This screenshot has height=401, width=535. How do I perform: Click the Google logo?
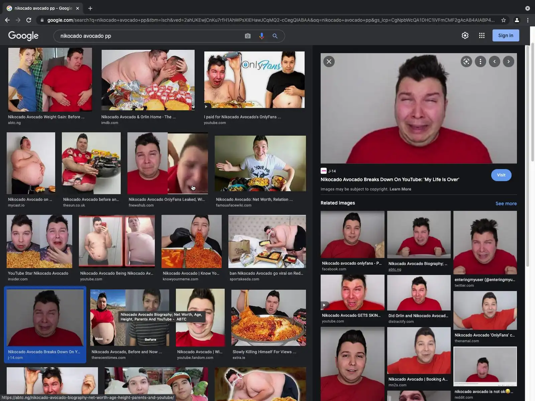pyautogui.click(x=23, y=36)
